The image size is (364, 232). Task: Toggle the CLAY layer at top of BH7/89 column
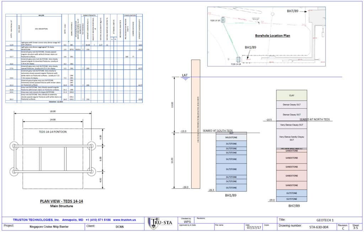292,95
